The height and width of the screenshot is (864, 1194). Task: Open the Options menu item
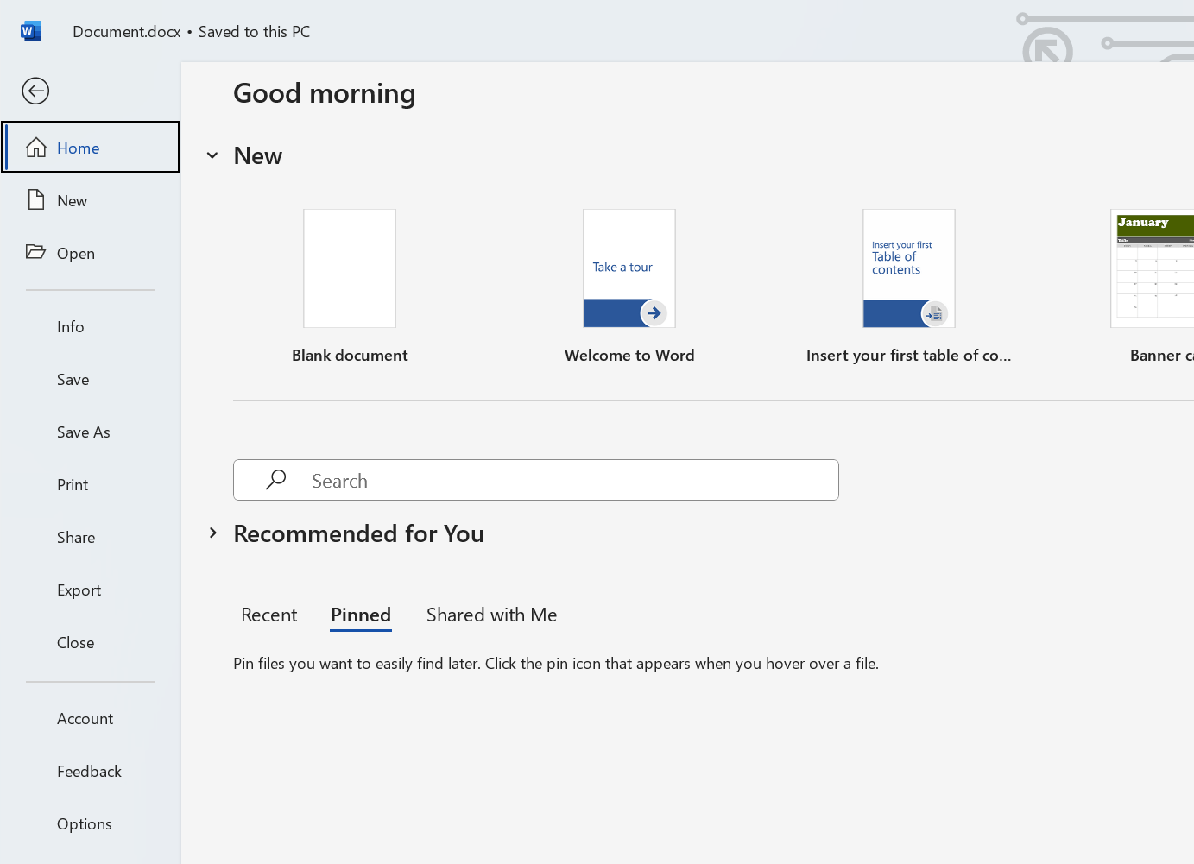(84, 823)
